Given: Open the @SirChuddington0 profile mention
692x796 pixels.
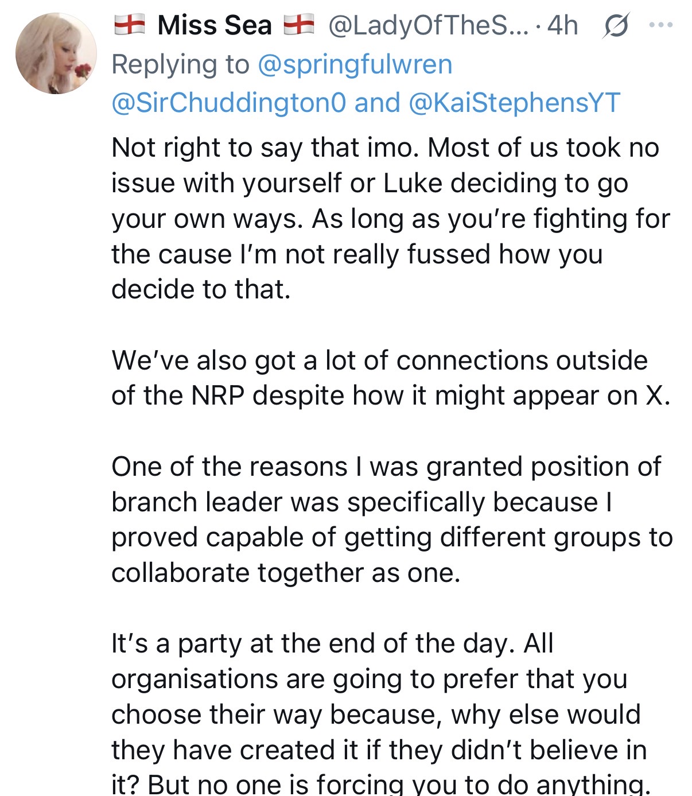Looking at the screenshot, I should pyautogui.click(x=229, y=103).
